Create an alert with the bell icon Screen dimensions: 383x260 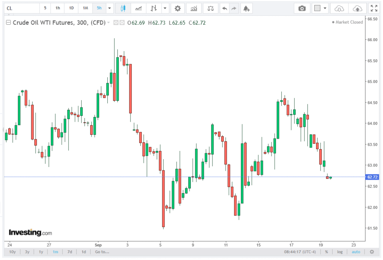click(x=246, y=8)
